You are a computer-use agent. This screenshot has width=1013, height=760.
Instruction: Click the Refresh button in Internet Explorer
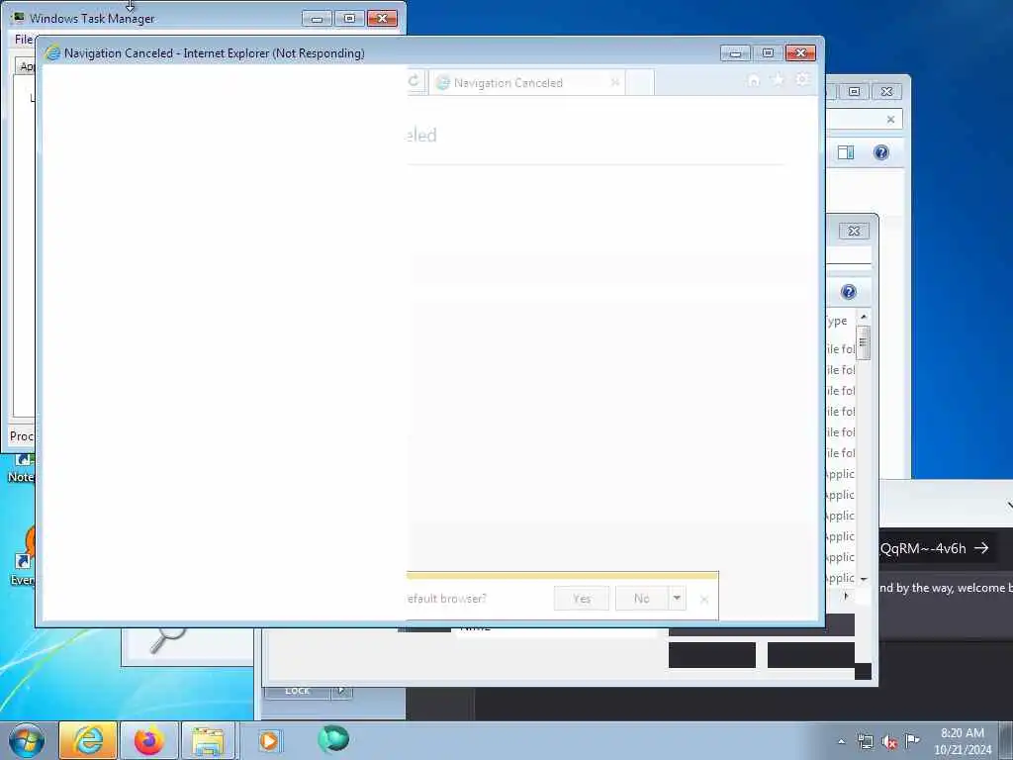(x=414, y=81)
